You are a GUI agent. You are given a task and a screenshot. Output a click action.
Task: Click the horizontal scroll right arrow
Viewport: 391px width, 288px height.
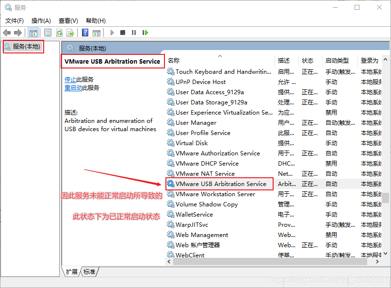click(377, 262)
